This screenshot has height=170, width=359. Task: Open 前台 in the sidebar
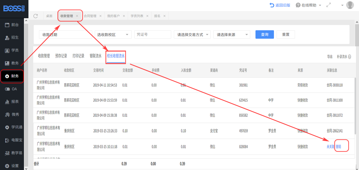pos(12,25)
